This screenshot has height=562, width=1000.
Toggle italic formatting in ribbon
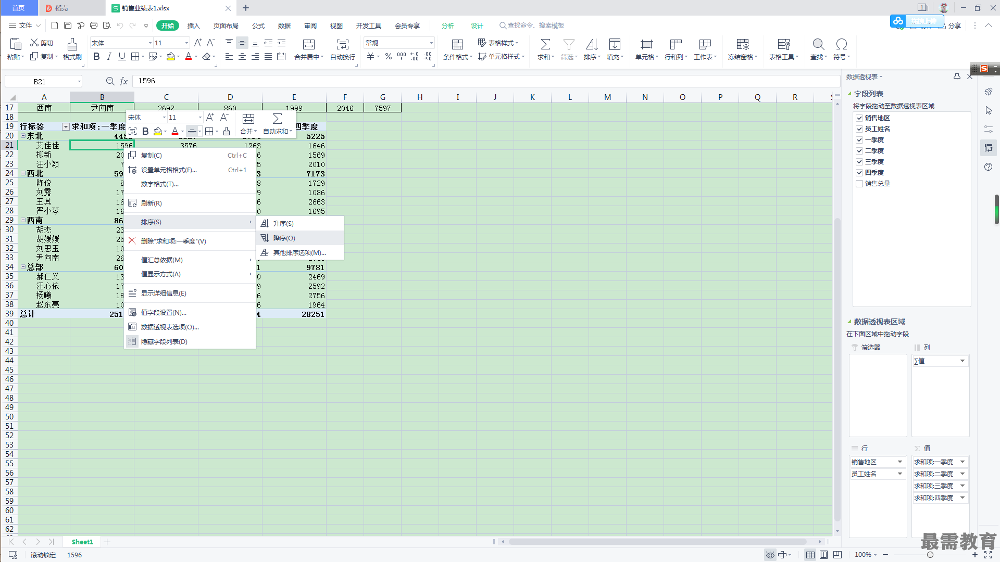pyautogui.click(x=109, y=56)
